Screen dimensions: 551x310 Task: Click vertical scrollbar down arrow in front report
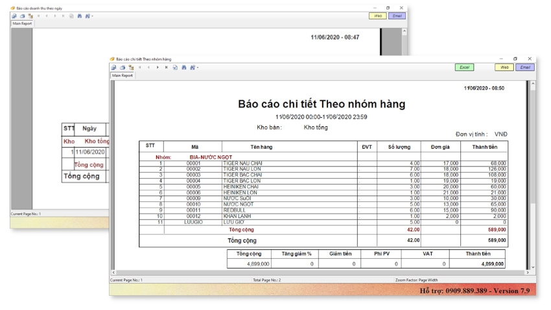tap(533, 267)
